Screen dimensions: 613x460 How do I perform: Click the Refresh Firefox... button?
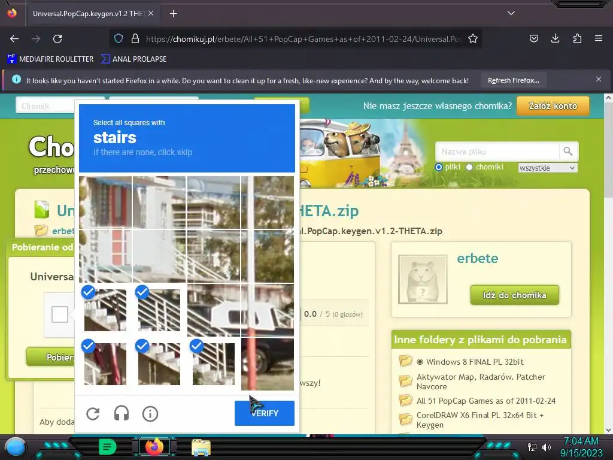click(513, 80)
